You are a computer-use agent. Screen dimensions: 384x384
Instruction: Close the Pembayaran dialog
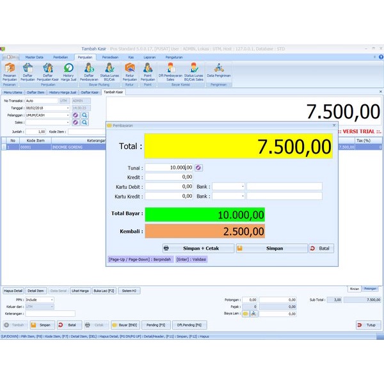point(334,125)
